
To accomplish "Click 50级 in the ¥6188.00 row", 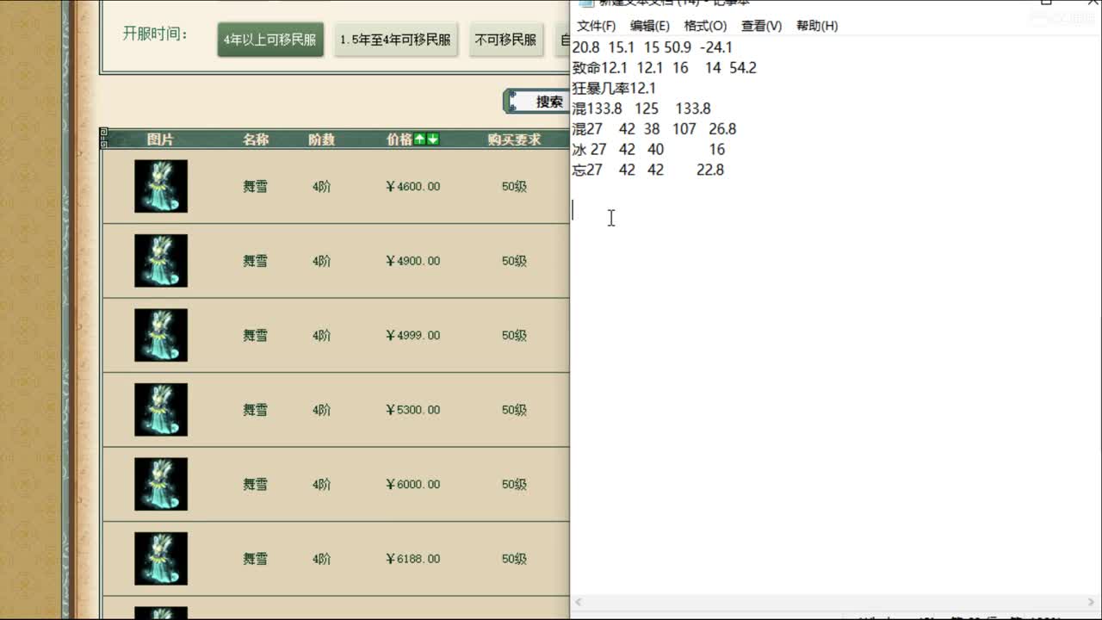I will click(514, 559).
